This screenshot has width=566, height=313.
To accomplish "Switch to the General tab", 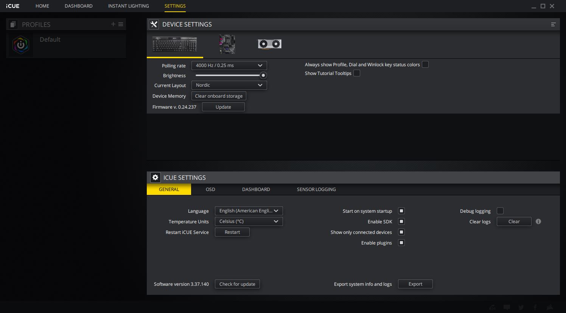I will click(x=169, y=189).
